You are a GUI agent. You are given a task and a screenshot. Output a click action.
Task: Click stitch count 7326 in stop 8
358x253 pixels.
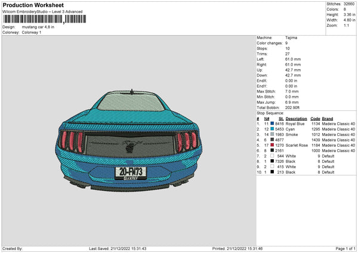click(279, 162)
